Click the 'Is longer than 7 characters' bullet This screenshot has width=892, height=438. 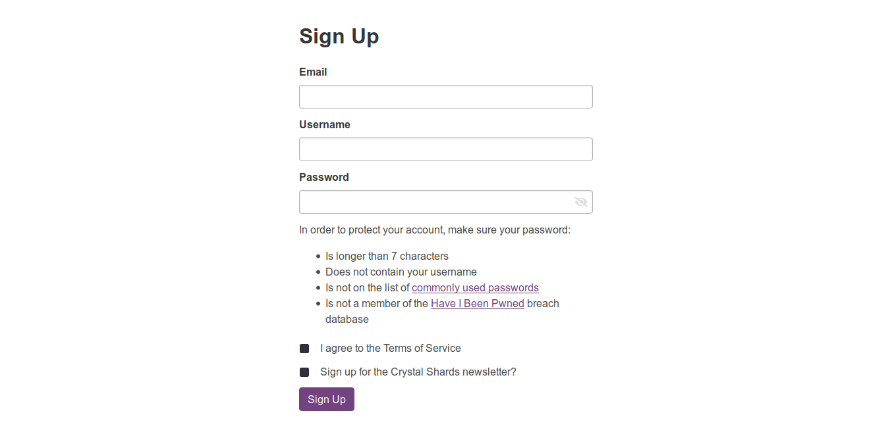coord(387,256)
